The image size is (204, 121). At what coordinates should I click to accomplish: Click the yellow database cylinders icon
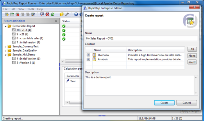pyautogui.click(x=62, y=14)
